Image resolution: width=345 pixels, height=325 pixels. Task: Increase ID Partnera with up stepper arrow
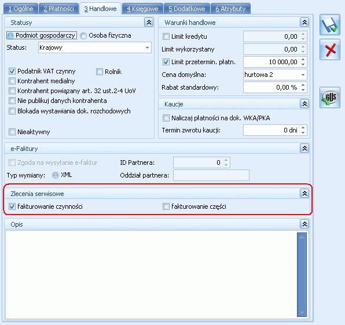226,160
